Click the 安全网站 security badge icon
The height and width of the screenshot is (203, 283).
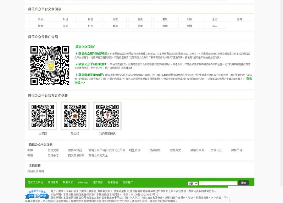point(37,195)
